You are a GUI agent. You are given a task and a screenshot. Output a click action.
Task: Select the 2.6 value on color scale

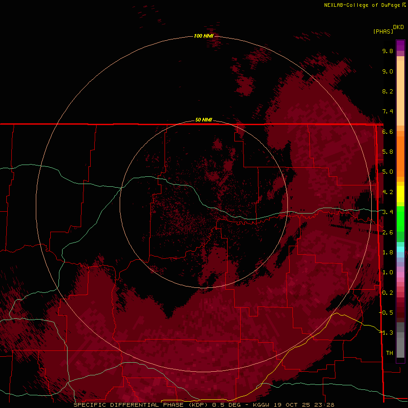(x=388, y=233)
